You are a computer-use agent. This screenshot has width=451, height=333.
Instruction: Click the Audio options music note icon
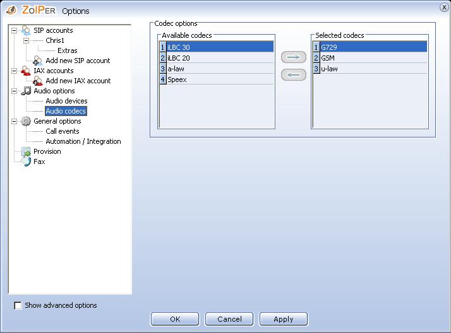pos(26,91)
